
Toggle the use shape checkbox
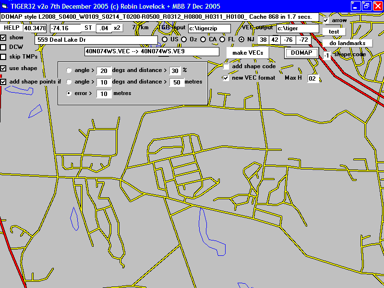[3, 69]
